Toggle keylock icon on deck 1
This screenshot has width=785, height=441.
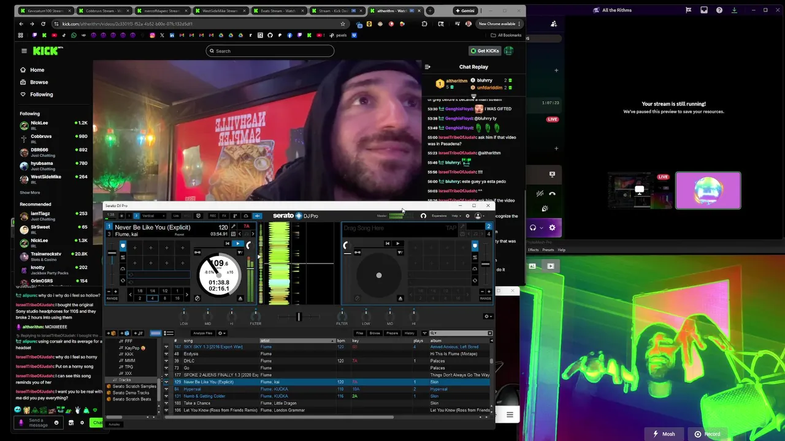point(248,233)
